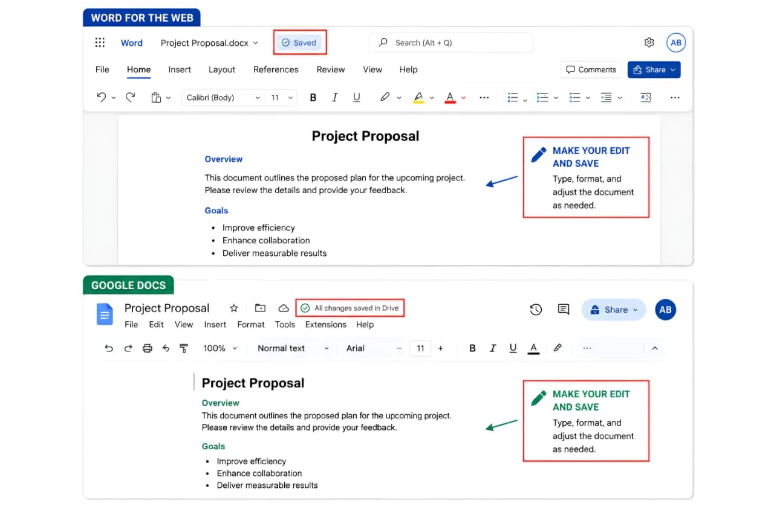
Task: Open the Undo dropdown arrow in Word
Action: coord(114,98)
